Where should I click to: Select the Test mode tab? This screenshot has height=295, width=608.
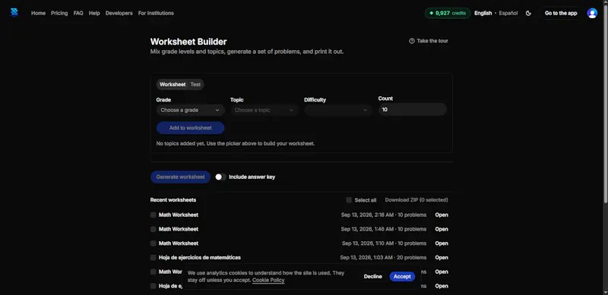[195, 84]
